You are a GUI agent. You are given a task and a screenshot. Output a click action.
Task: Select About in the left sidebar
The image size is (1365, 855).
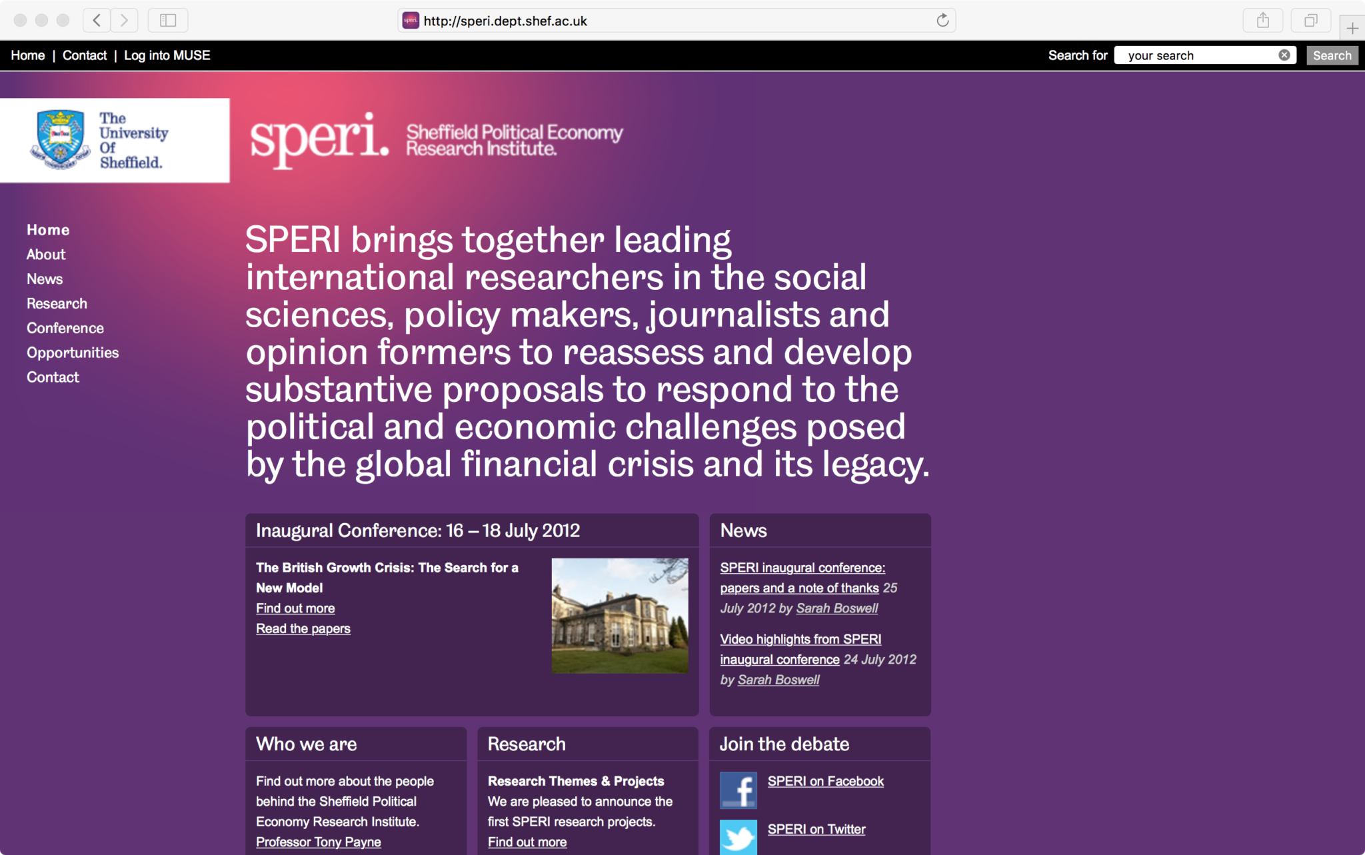(46, 255)
